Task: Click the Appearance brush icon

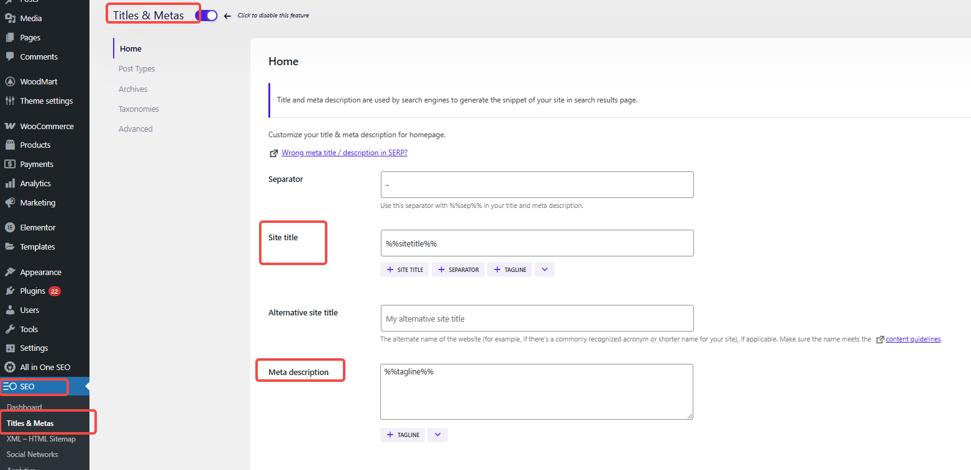Action: click(x=11, y=271)
